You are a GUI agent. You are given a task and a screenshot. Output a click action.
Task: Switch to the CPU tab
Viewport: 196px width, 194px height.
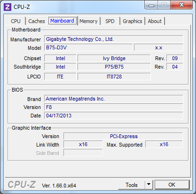16,21
